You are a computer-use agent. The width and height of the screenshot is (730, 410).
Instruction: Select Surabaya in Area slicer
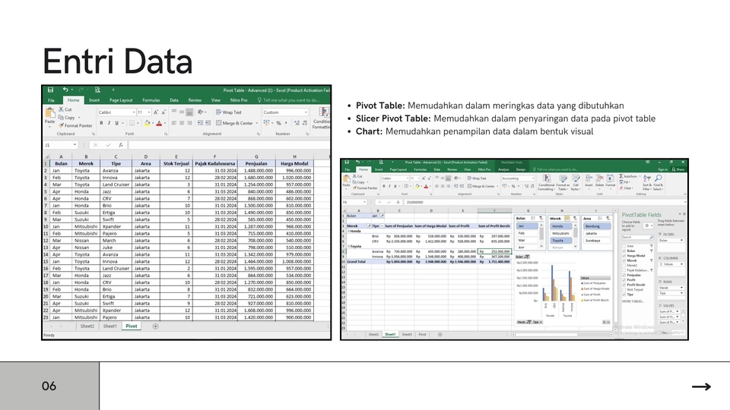597,241
